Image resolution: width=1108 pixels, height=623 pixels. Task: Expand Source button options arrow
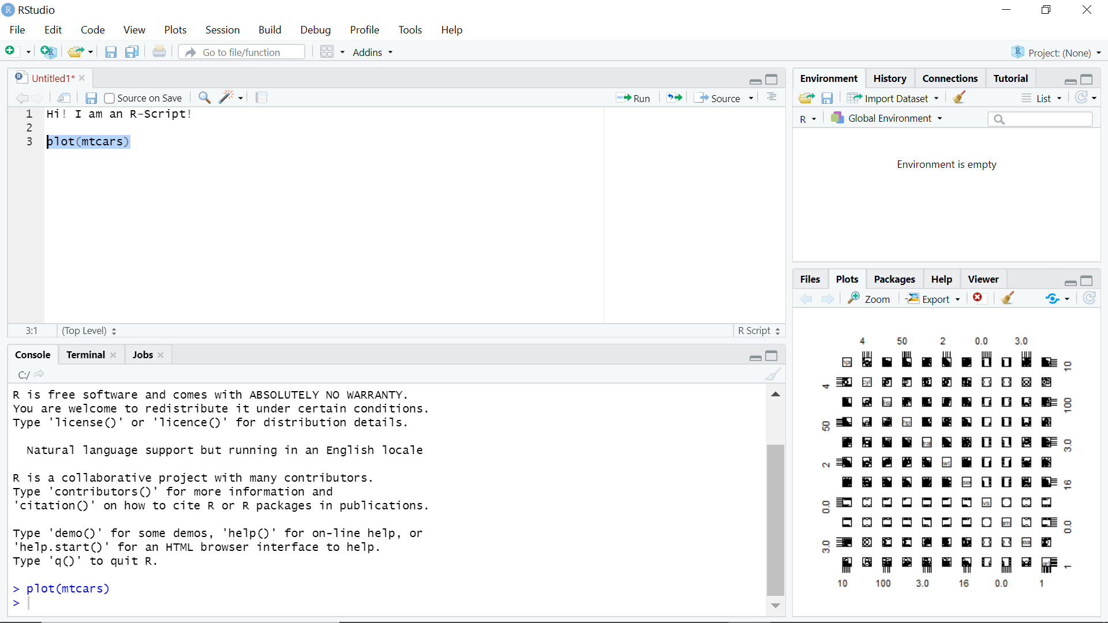click(x=751, y=98)
